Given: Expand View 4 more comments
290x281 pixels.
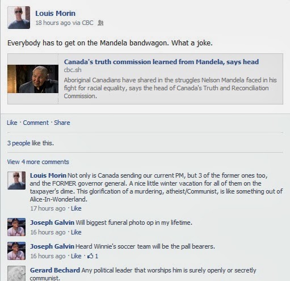Looking at the screenshot, I should [x=38, y=162].
